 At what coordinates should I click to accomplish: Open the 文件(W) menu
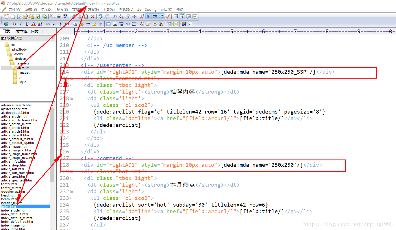[15, 10]
